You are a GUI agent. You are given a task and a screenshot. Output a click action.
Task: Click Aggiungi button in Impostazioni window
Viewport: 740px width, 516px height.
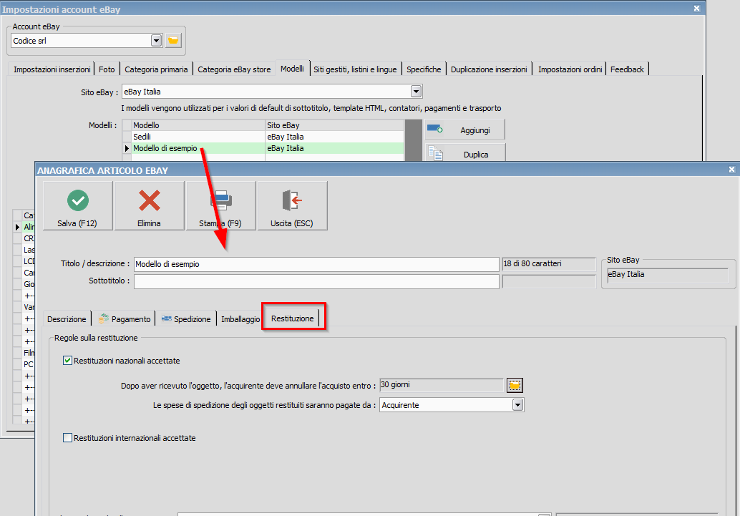click(465, 130)
